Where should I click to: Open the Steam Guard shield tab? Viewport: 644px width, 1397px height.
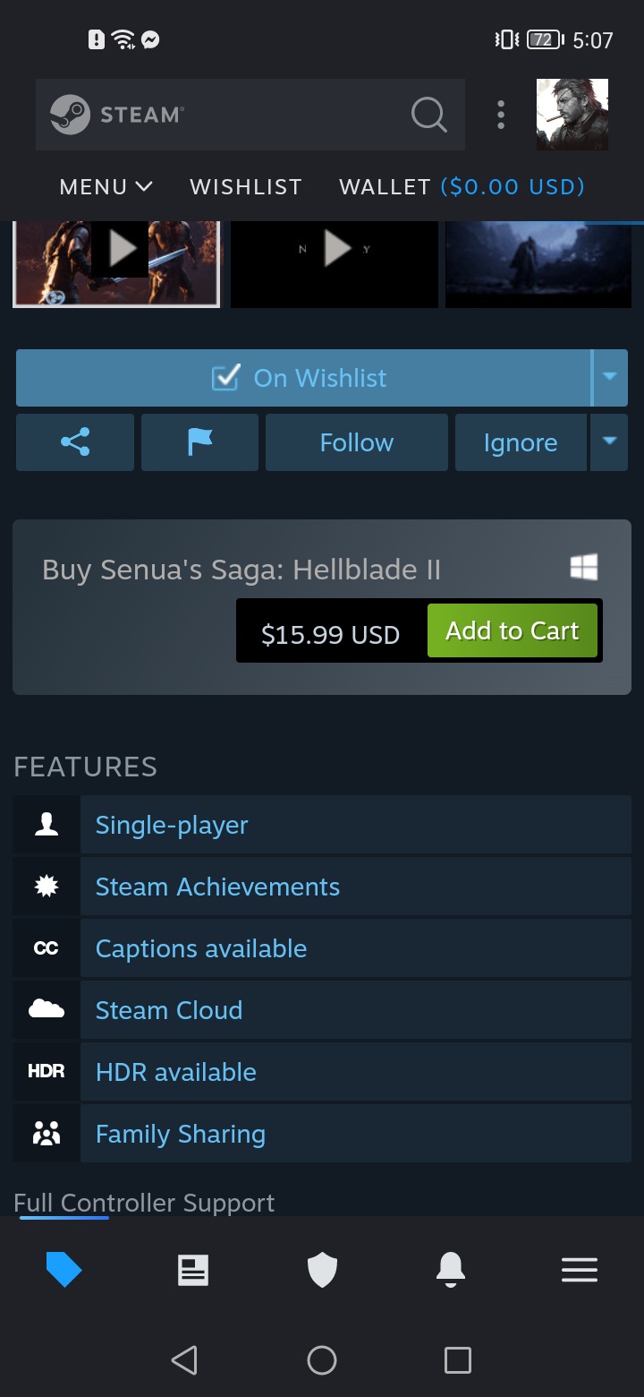[x=322, y=1270]
